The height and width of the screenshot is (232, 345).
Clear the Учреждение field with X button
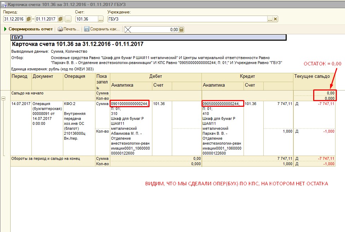[275, 19]
